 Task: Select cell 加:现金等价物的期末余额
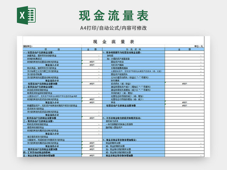pos(133,149)
